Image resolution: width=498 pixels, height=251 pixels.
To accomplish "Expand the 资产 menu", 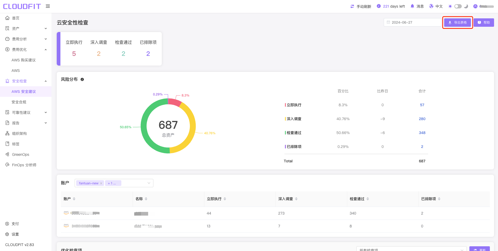I will tap(46, 29).
